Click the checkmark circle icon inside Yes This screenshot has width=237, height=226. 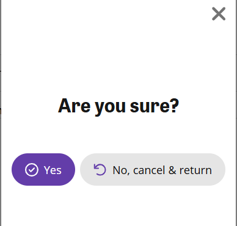[32, 170]
